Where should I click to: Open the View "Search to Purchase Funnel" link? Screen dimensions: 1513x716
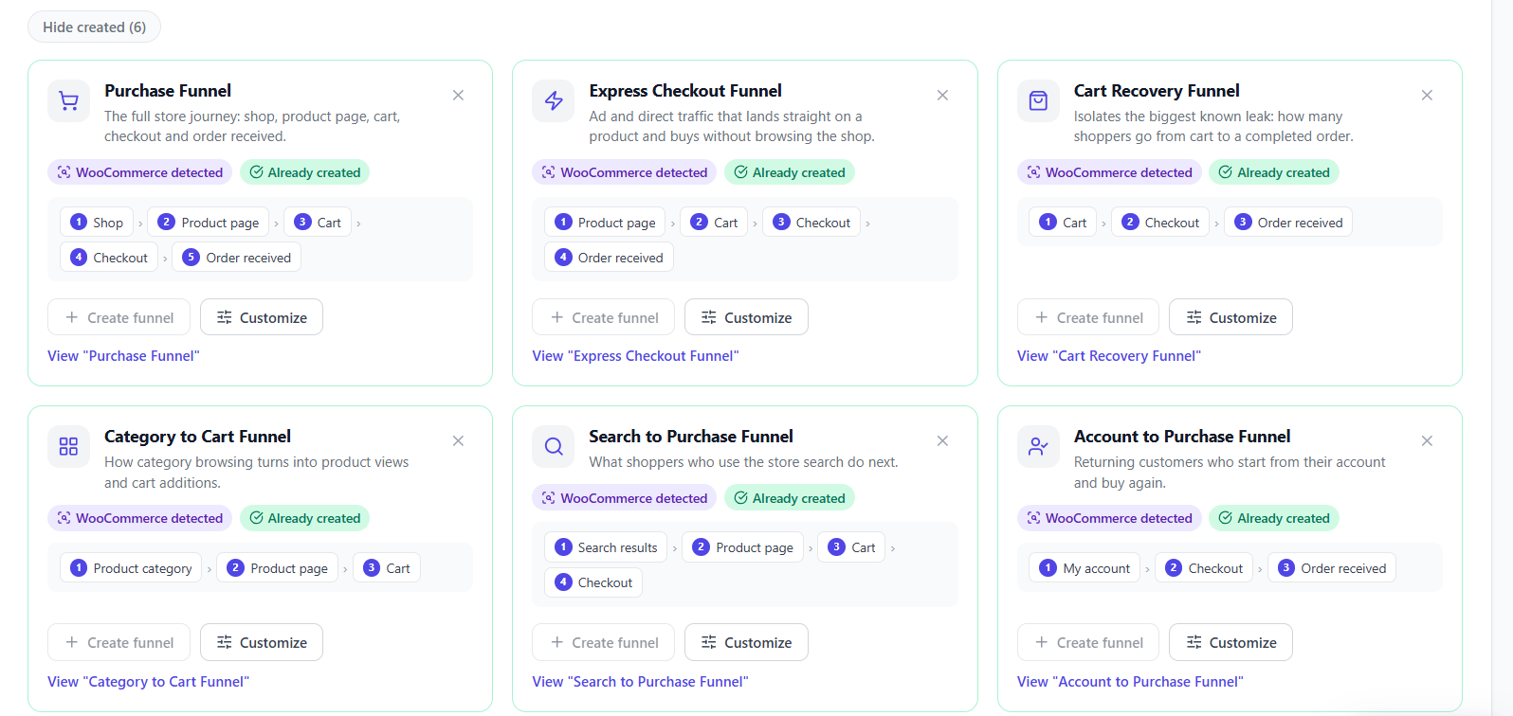pyautogui.click(x=640, y=682)
